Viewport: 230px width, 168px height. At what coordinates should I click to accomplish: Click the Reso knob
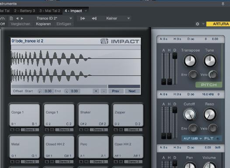[210, 114]
